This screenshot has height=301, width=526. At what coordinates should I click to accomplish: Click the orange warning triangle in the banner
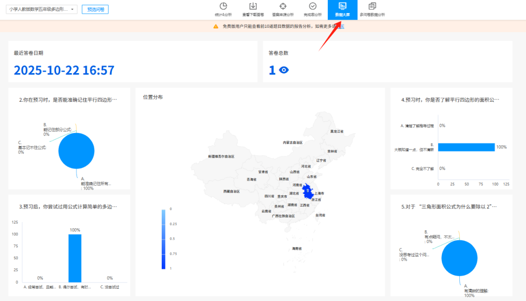coord(216,27)
